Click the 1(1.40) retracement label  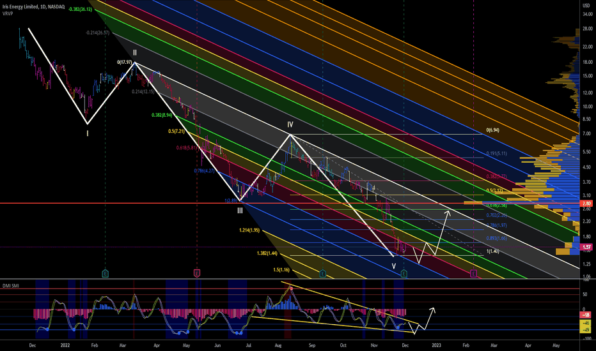pyautogui.click(x=492, y=251)
